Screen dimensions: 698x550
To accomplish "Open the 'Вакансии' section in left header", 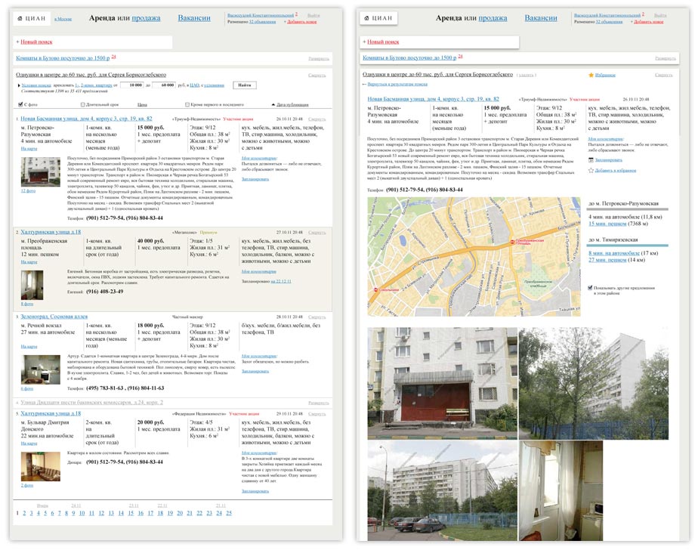I will point(194,17).
